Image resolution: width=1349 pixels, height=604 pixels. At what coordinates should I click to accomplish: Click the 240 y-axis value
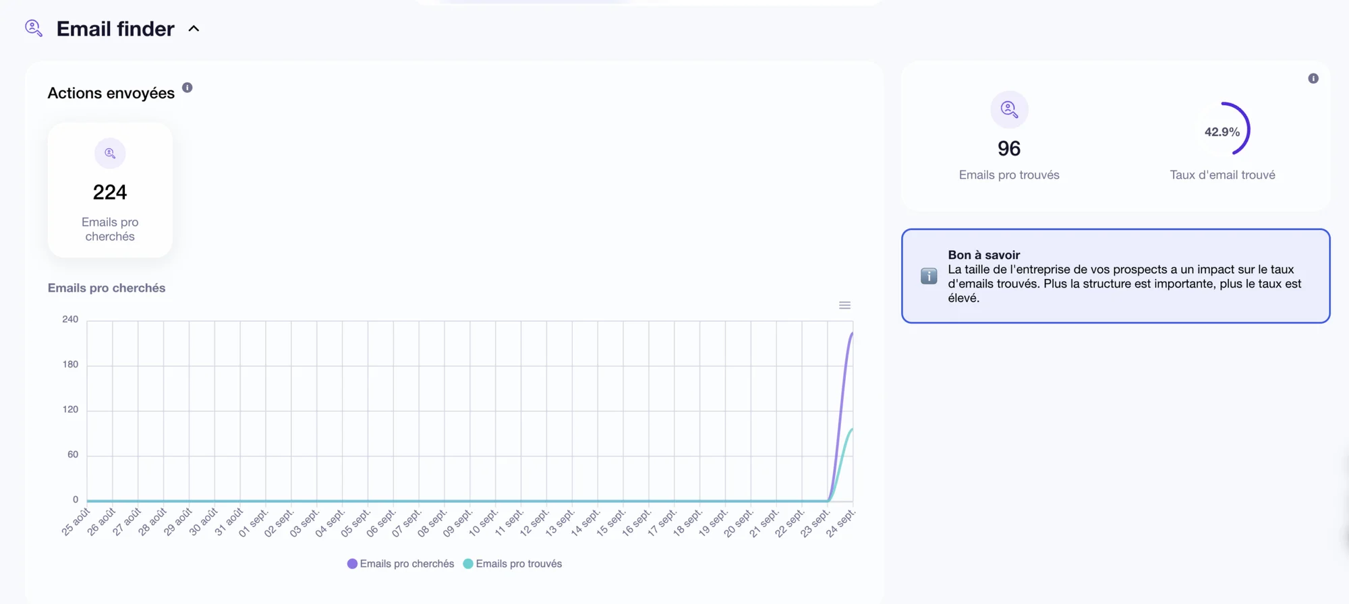point(70,320)
